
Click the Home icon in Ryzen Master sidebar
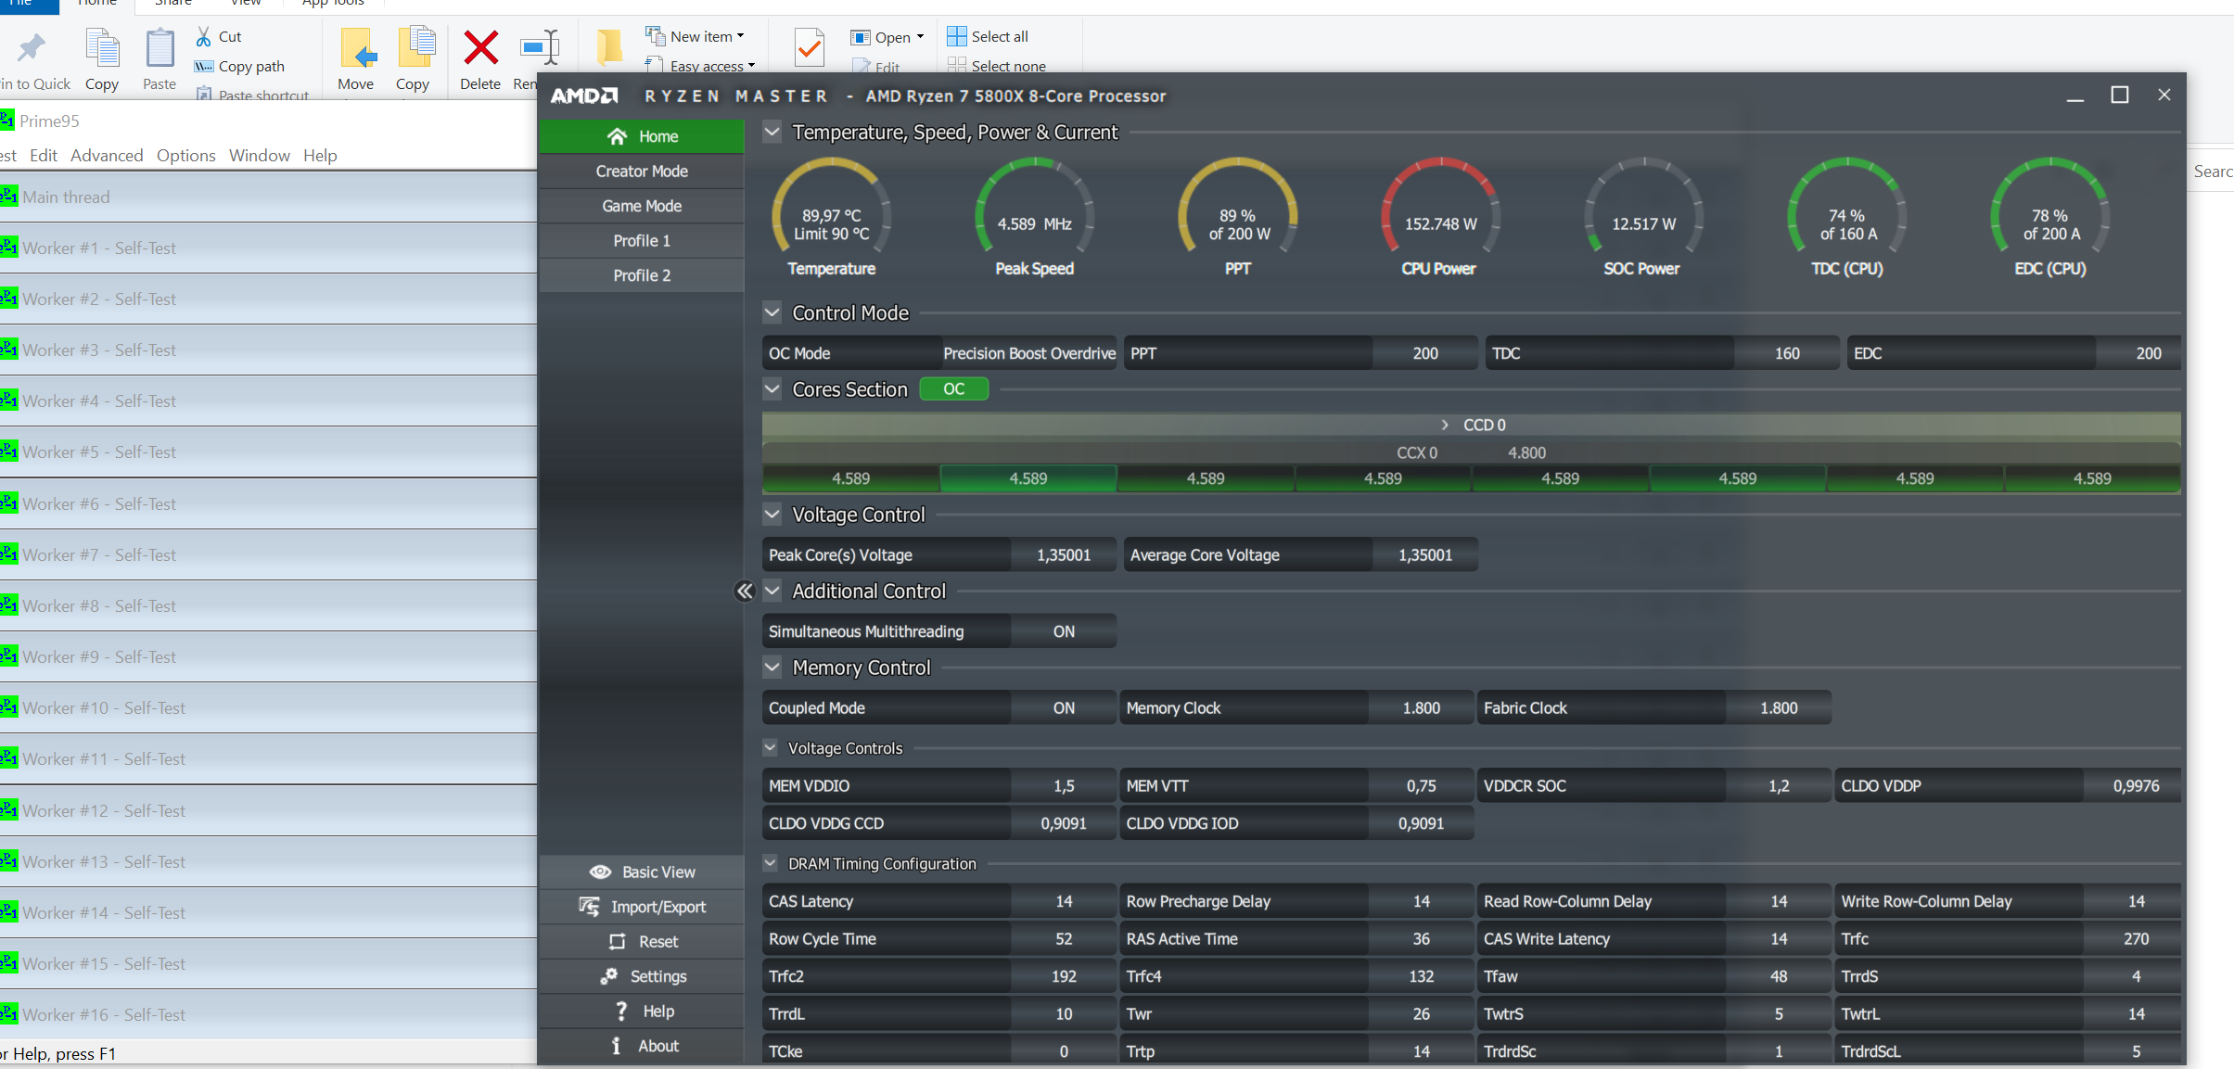click(x=617, y=136)
